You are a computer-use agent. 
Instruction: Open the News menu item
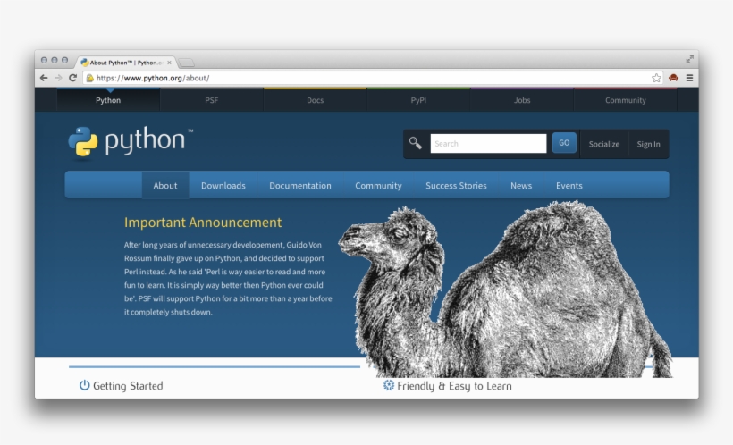click(x=521, y=186)
